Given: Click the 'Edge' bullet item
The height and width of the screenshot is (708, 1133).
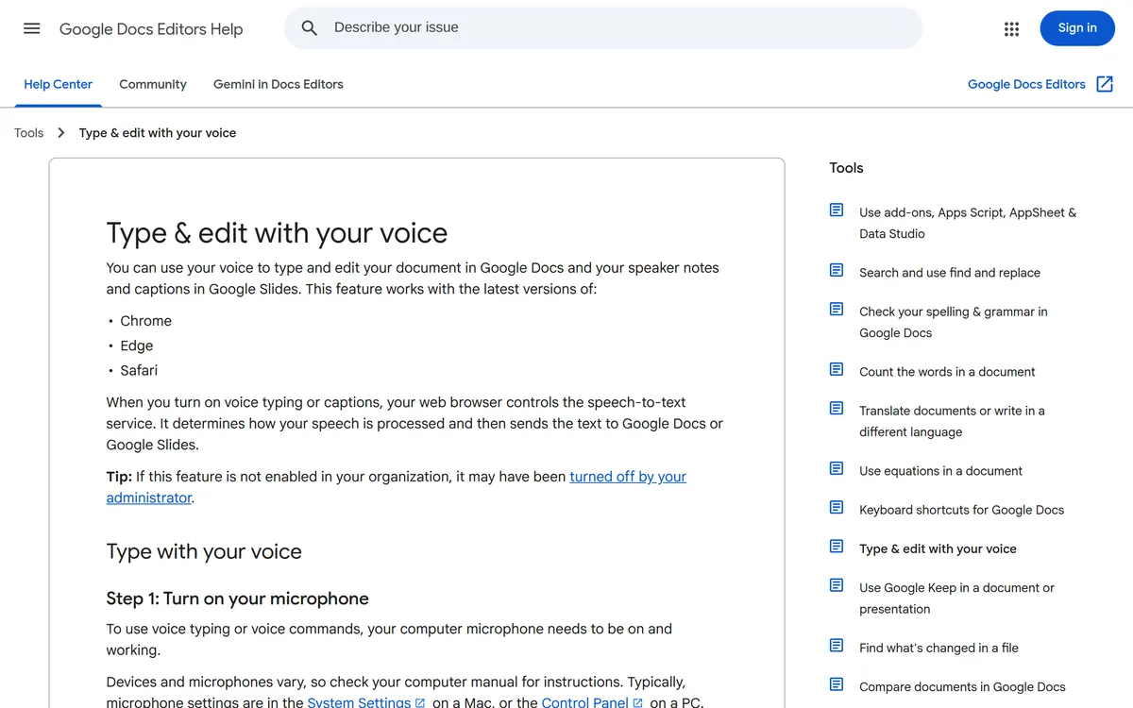Looking at the screenshot, I should click(136, 346).
